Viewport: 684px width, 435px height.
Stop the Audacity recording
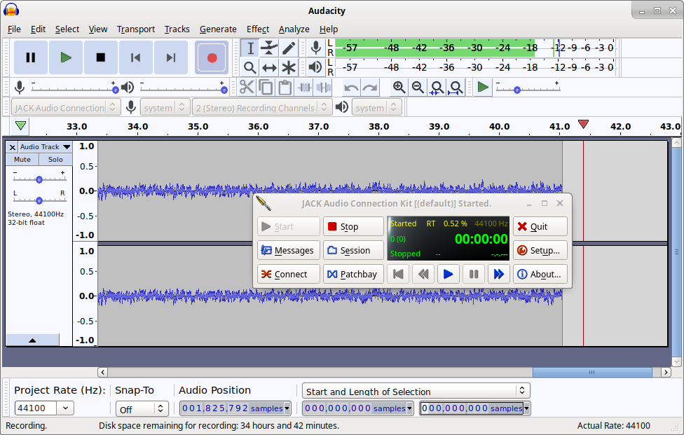point(101,57)
